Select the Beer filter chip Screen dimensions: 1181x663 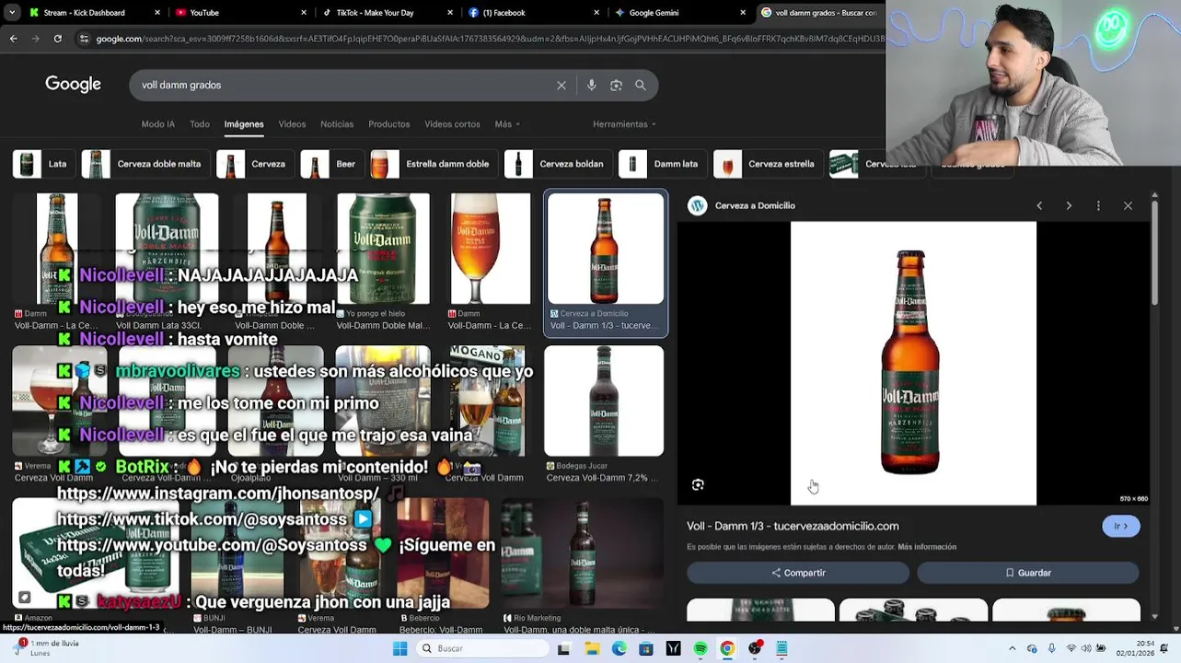pos(332,164)
